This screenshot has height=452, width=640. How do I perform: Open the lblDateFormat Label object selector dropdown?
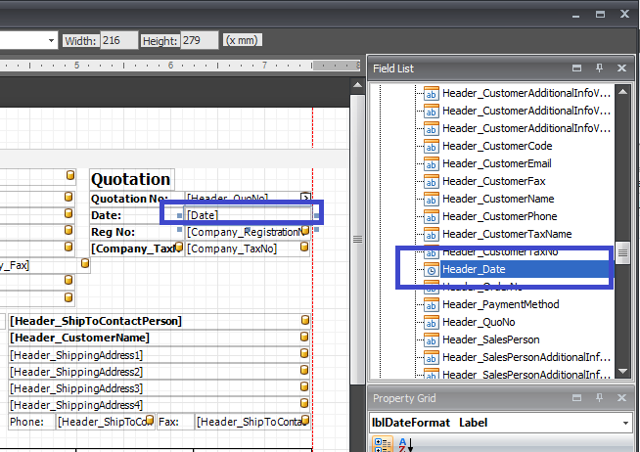tap(625, 423)
